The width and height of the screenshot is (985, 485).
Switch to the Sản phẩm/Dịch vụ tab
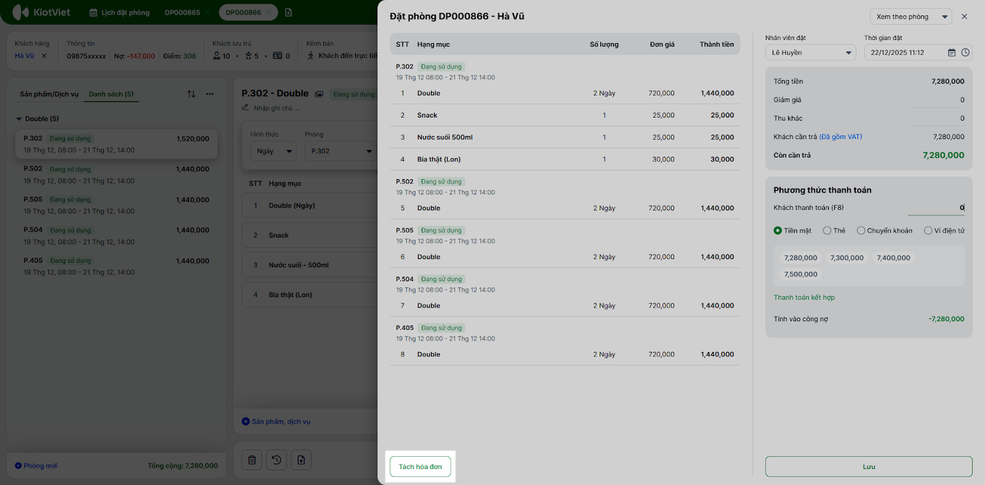pyautogui.click(x=49, y=94)
